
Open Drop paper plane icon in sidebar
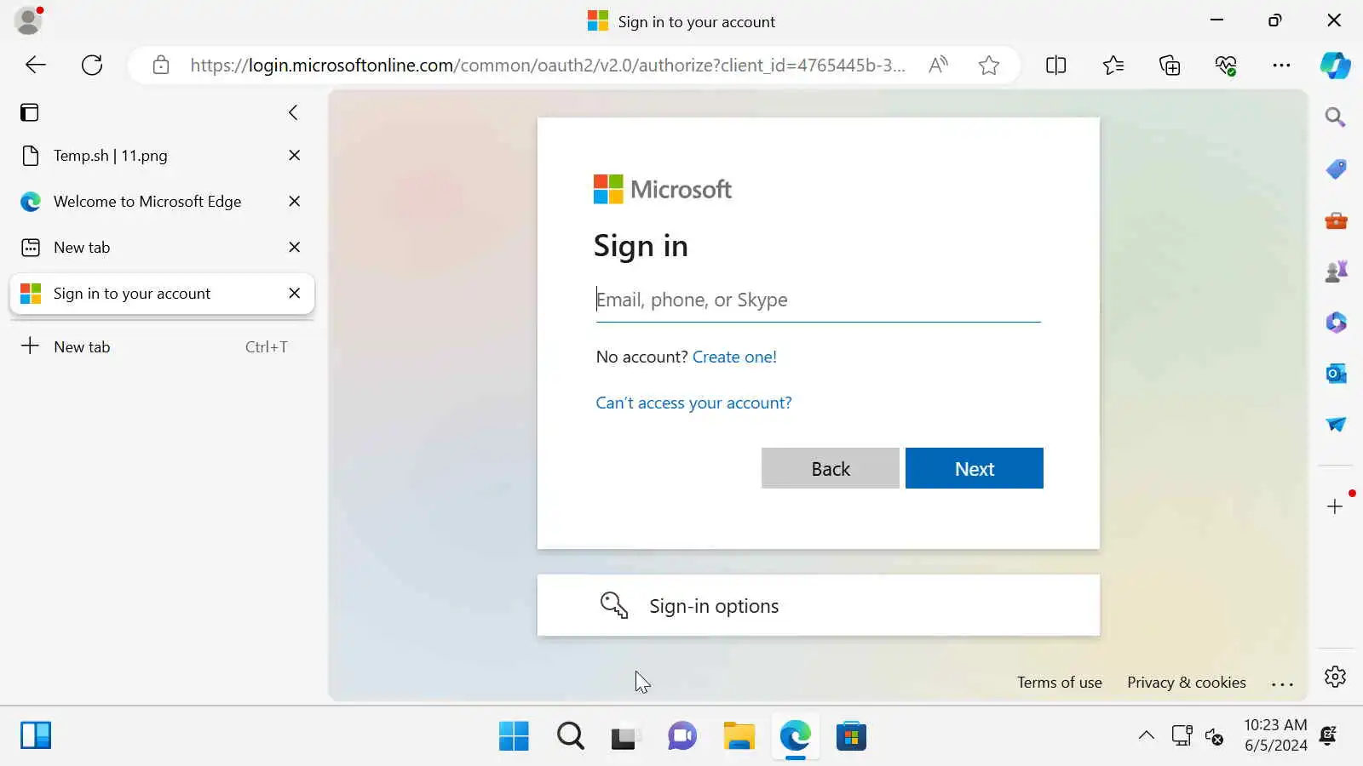pos(1336,424)
